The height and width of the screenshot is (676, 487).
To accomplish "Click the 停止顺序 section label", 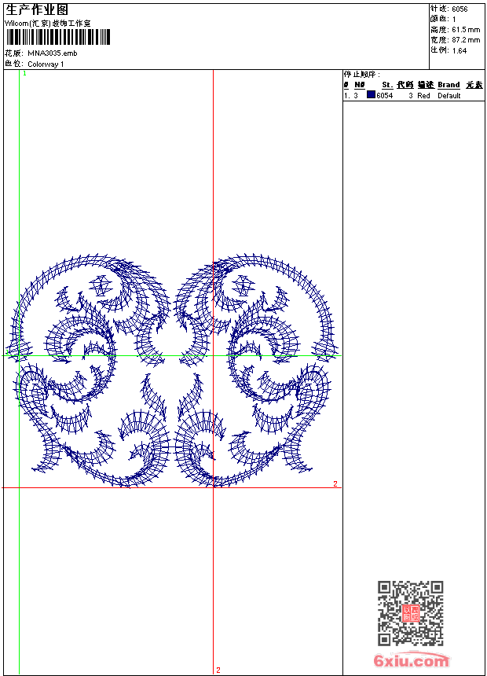I will [x=362, y=75].
